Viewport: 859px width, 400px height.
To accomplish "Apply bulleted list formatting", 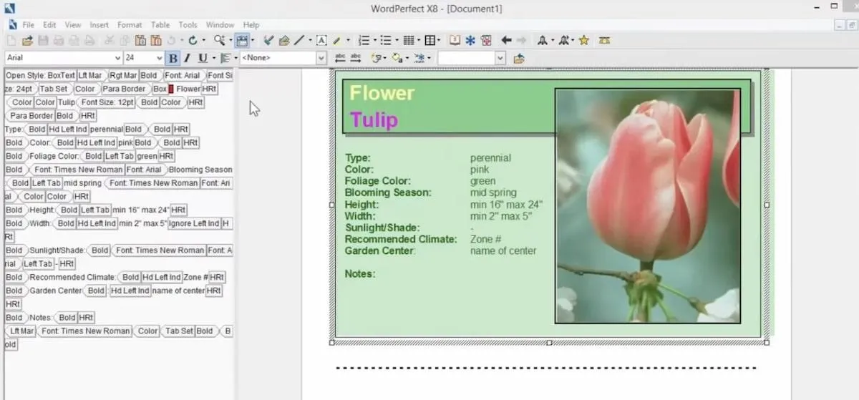I will point(385,41).
